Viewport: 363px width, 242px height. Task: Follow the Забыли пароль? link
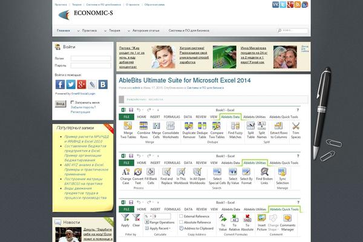(x=83, y=107)
